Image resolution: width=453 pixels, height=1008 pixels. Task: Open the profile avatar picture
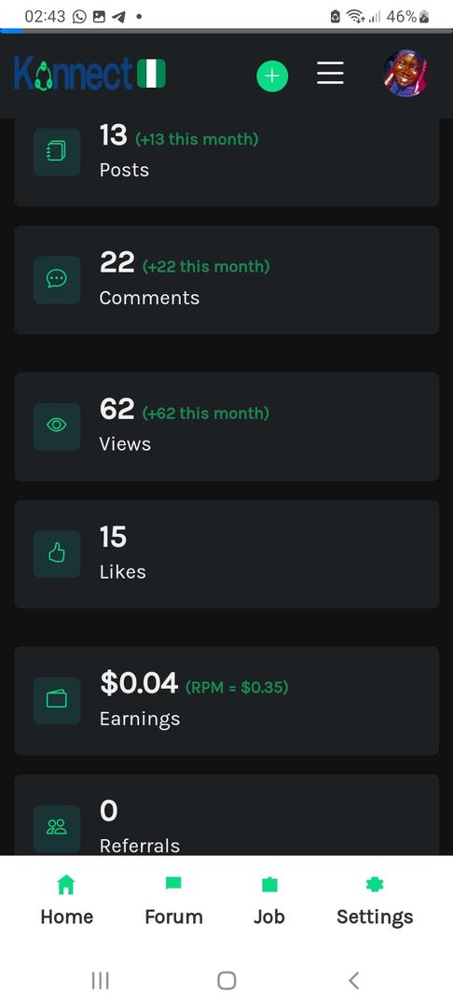pos(405,74)
